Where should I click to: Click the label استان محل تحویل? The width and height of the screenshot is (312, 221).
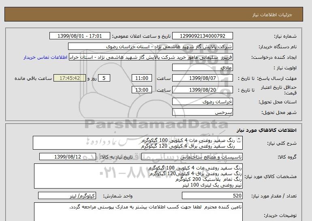pos(278,102)
